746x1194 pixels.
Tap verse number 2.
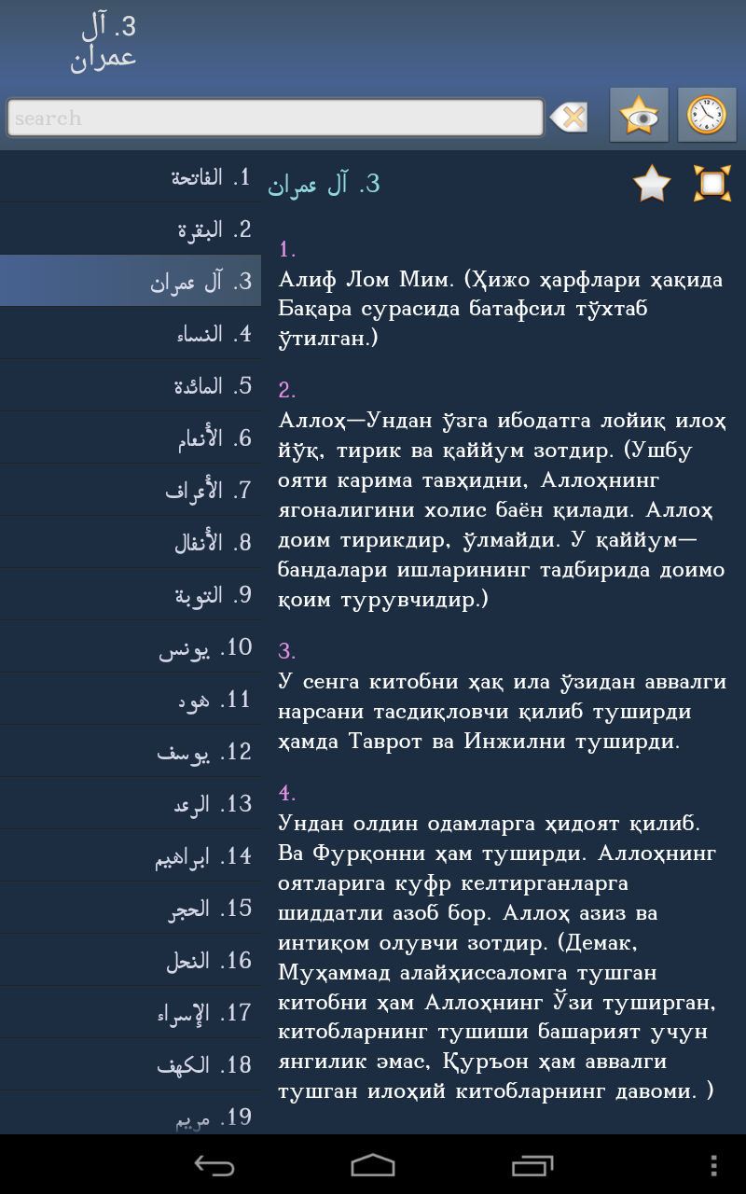[x=287, y=390]
